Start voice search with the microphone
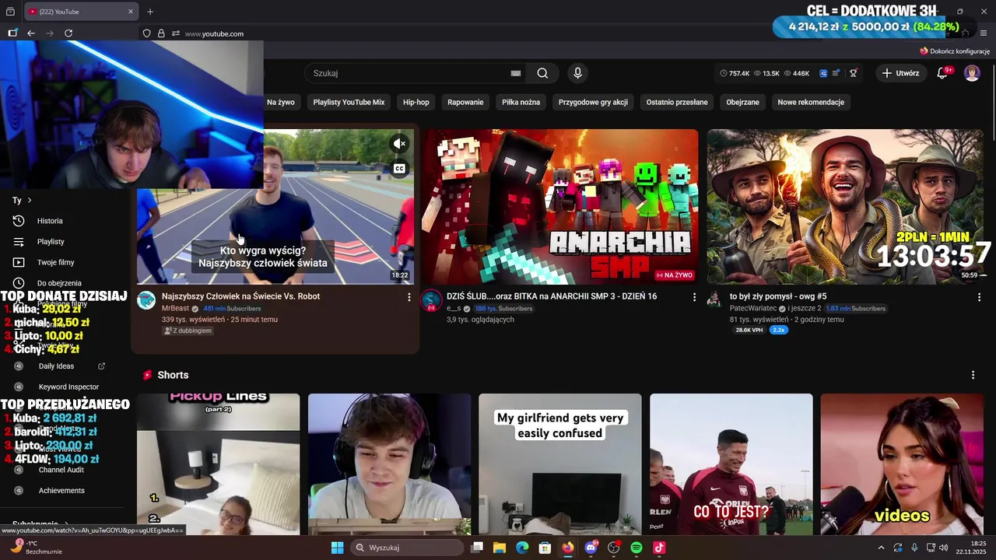This screenshot has height=560, width=996. [x=577, y=73]
